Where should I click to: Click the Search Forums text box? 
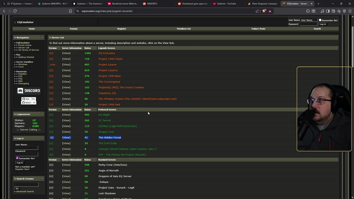[27, 185]
